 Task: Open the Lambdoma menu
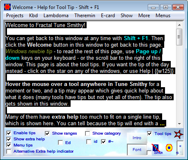(56, 16)
